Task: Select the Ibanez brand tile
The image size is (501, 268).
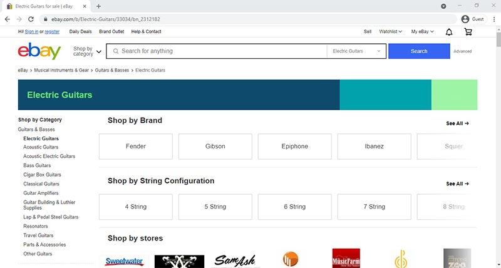Action: click(x=374, y=147)
